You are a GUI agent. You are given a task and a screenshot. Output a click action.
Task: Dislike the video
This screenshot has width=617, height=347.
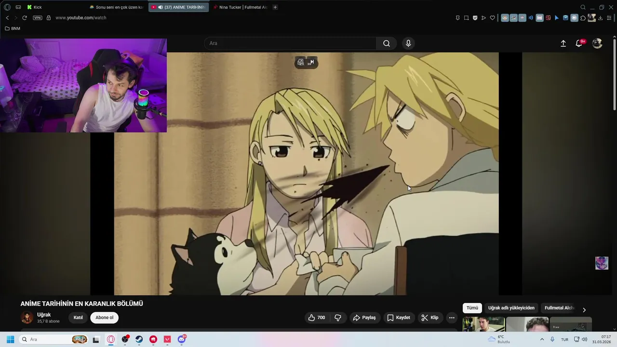point(338,318)
